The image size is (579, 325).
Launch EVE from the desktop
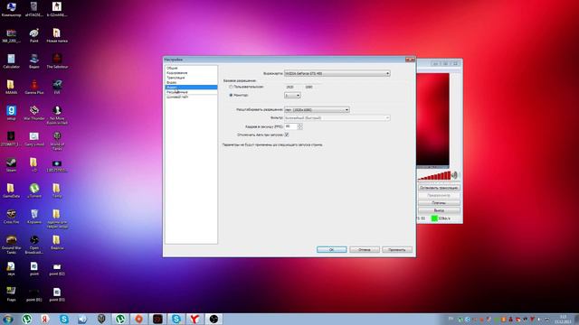[x=57, y=88]
